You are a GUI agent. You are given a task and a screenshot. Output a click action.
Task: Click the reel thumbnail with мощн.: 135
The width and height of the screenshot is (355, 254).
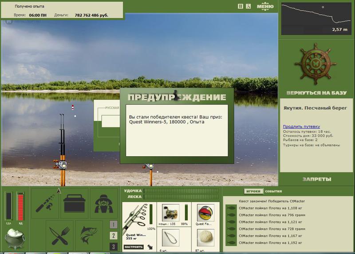[x=170, y=213]
